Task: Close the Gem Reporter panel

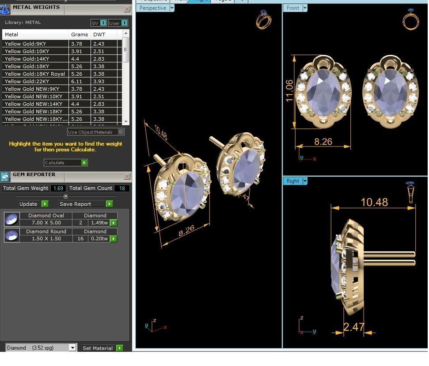Action: pyautogui.click(x=127, y=176)
